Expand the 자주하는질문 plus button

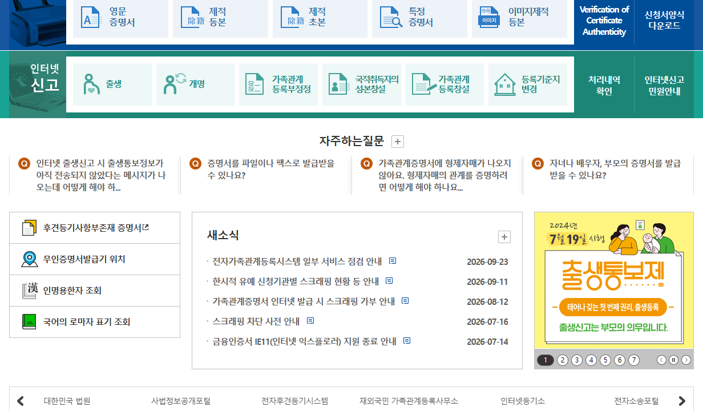[x=398, y=142]
